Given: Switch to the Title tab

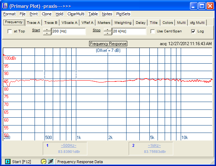Looking at the screenshot, I should (x=154, y=22).
